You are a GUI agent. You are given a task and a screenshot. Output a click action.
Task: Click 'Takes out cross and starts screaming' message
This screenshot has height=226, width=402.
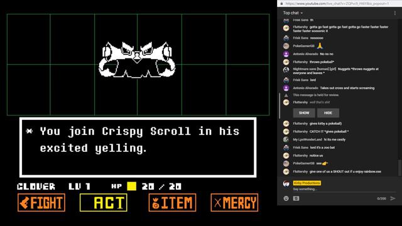347,88
